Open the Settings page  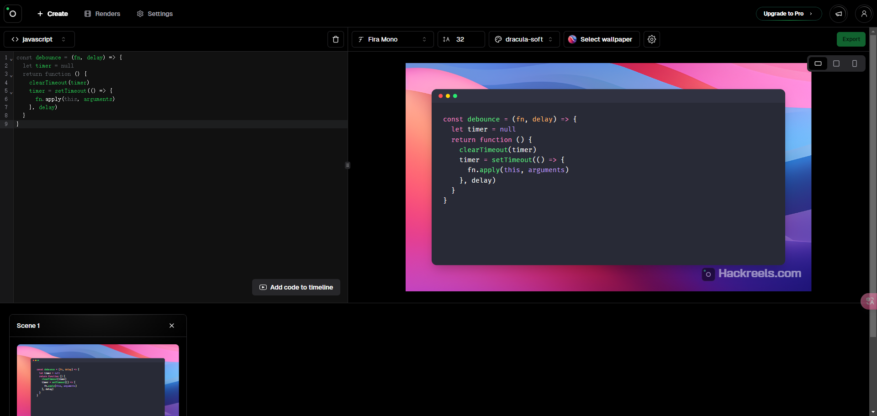(x=155, y=14)
